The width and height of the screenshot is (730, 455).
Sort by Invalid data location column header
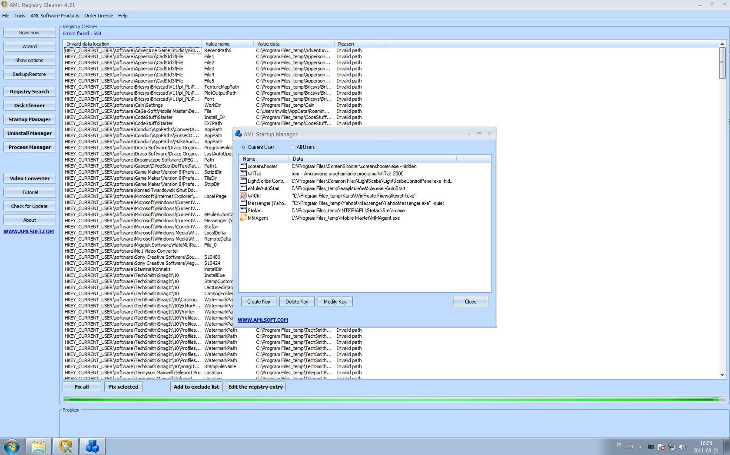133,44
